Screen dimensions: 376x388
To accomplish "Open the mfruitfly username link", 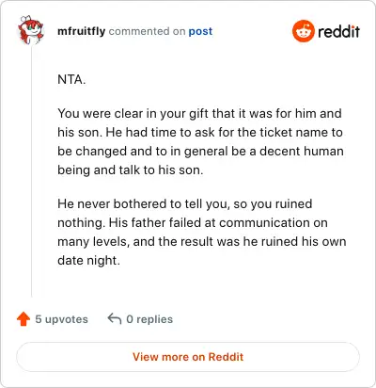I will click(x=82, y=31).
